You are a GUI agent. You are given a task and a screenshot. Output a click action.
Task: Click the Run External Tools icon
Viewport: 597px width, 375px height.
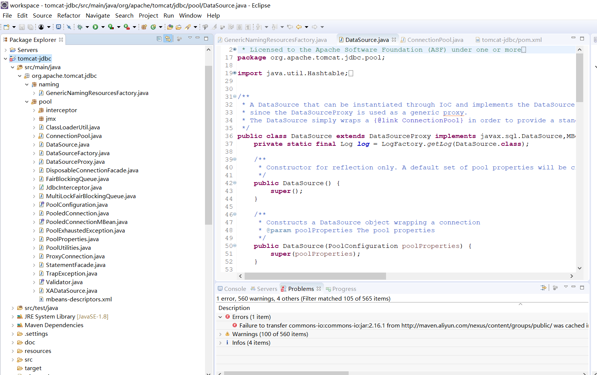point(127,27)
